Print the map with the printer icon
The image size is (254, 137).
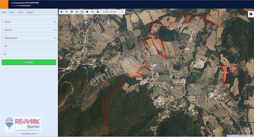coord(98,12)
